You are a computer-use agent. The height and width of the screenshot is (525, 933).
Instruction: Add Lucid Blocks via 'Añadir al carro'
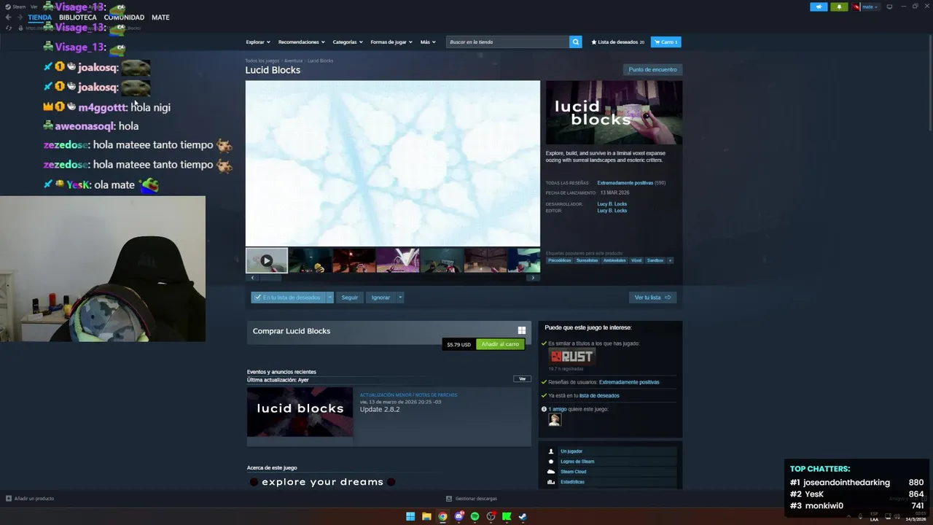pyautogui.click(x=500, y=344)
